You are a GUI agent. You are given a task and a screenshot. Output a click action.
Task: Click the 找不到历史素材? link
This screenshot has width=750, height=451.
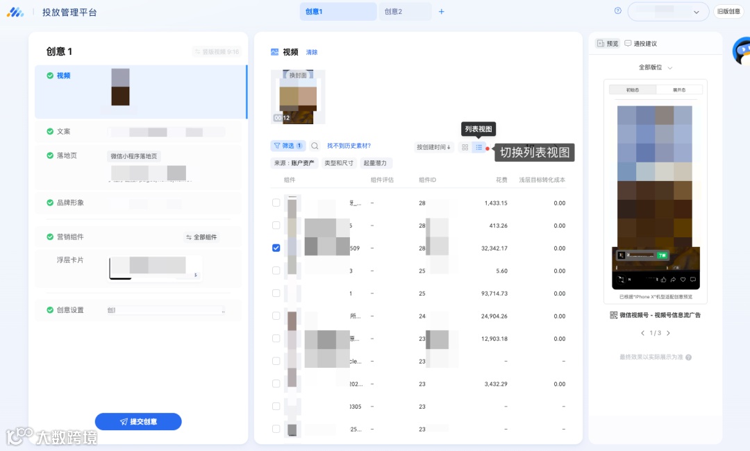pos(349,146)
